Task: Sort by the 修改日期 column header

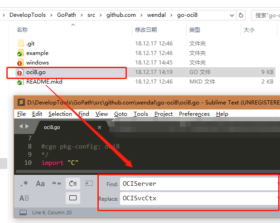Action: [146, 30]
